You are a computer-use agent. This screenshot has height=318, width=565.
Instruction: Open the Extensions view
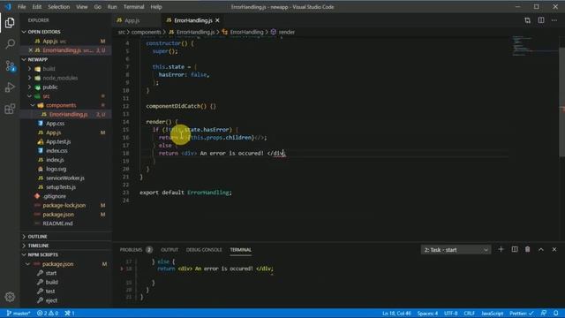pyautogui.click(x=10, y=109)
